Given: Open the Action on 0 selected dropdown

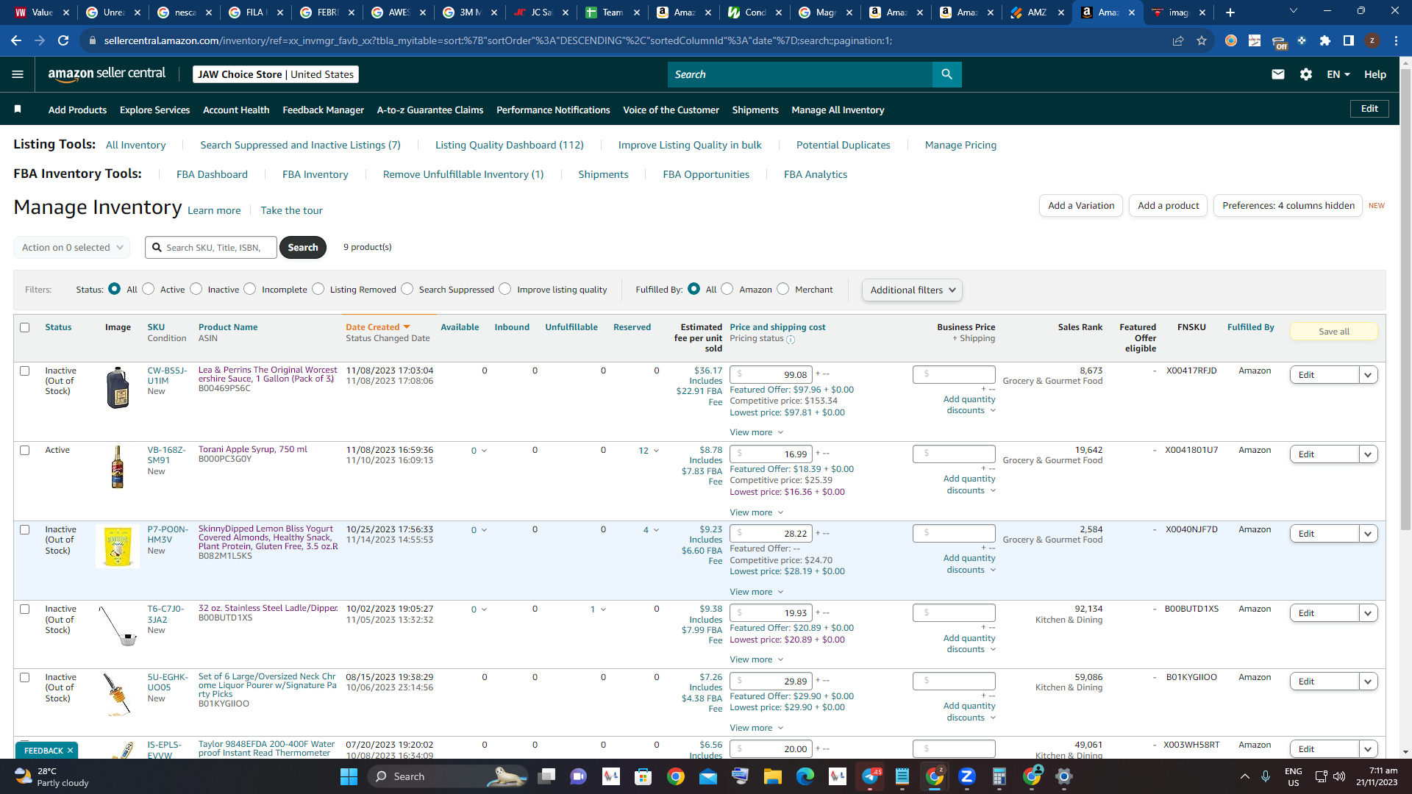Looking at the screenshot, I should (72, 248).
